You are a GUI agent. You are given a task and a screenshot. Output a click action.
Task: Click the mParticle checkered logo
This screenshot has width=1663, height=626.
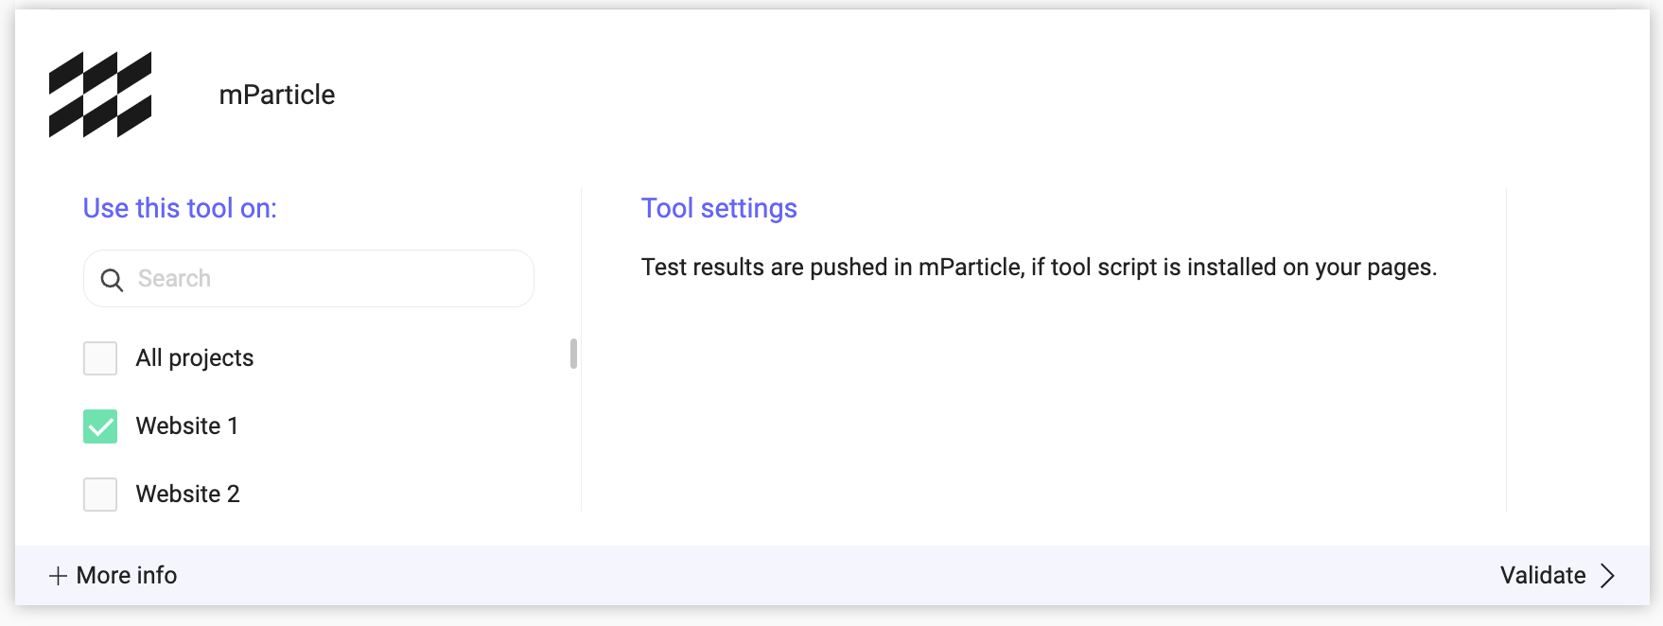point(100,95)
